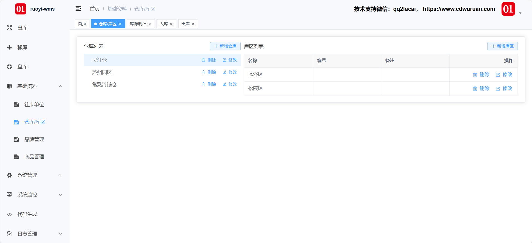Click the 新增库区 button

(502, 46)
